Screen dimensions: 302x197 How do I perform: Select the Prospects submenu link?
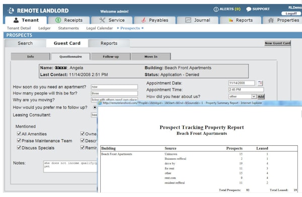[130, 28]
